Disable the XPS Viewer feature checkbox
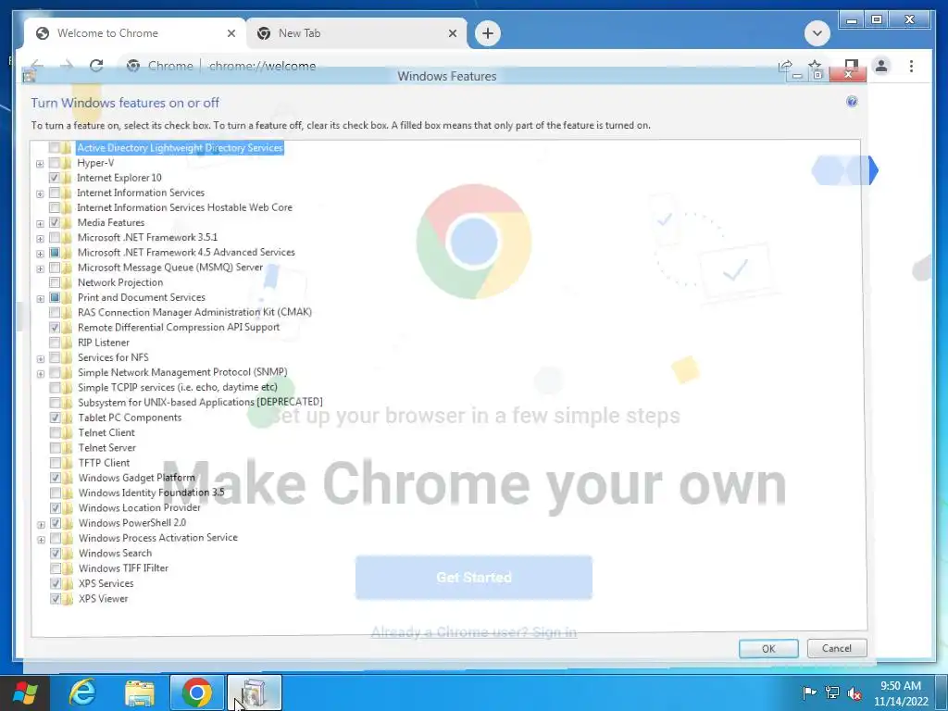 click(55, 599)
